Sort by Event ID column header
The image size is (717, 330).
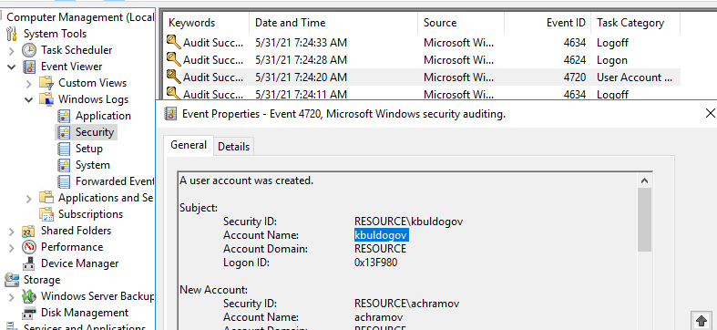(x=548, y=23)
